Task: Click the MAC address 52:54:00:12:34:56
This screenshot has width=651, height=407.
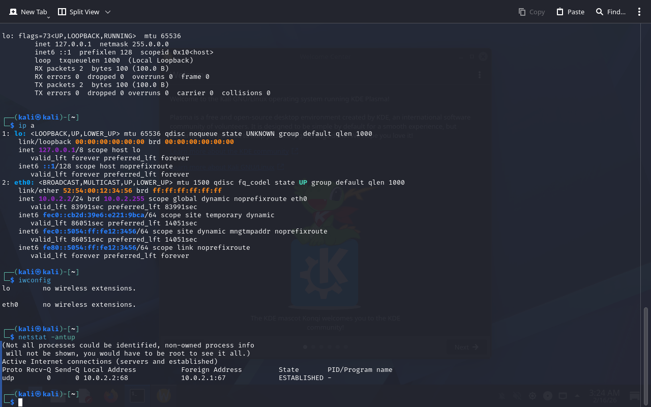Action: click(x=98, y=190)
